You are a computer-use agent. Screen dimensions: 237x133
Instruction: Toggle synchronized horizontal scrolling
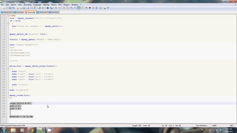[67, 8]
